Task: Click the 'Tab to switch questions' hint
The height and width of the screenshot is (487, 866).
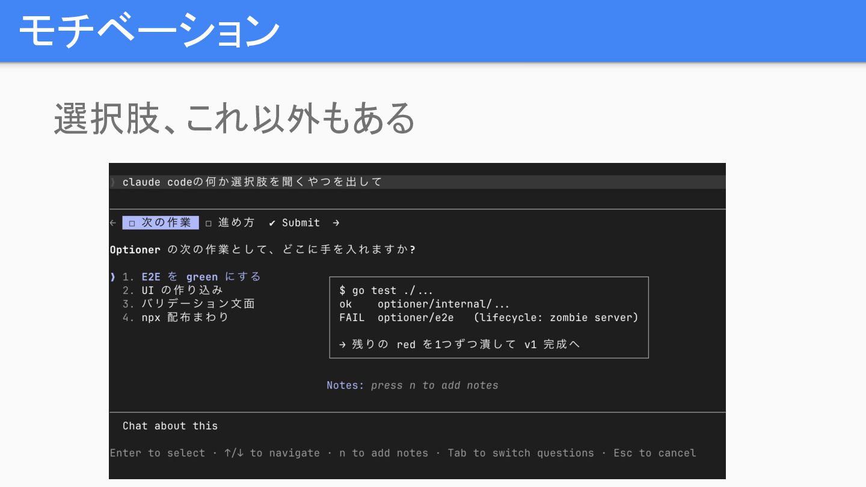Action: click(x=521, y=453)
